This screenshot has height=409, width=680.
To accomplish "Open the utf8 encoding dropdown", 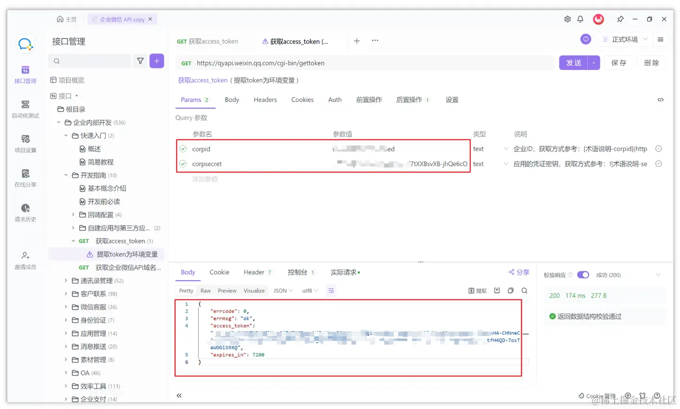I will point(310,291).
